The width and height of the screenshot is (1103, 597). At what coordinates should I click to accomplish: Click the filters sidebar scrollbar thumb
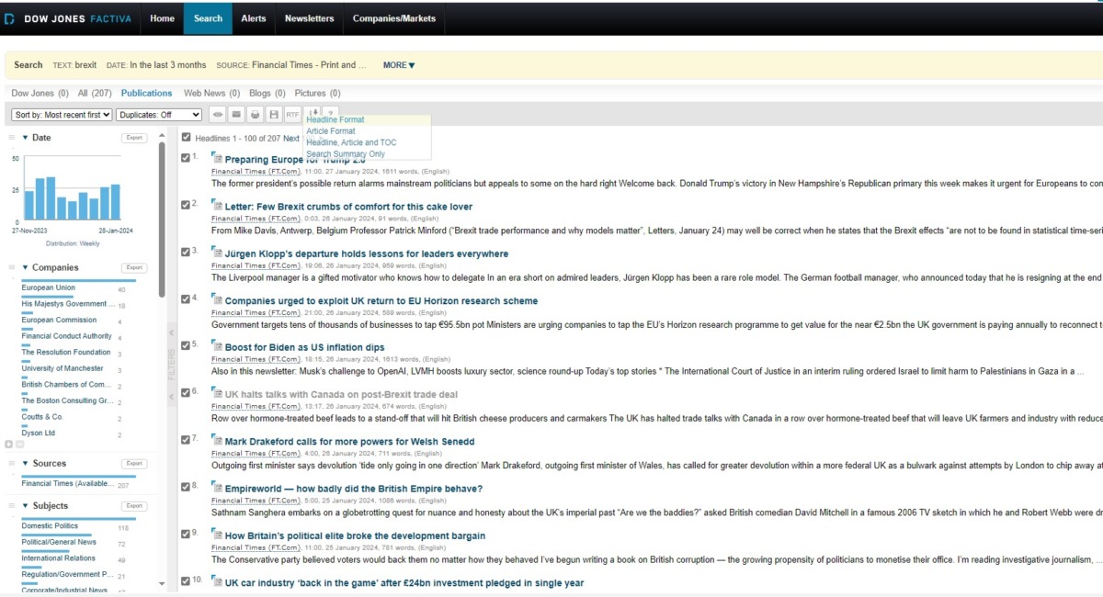point(162,220)
